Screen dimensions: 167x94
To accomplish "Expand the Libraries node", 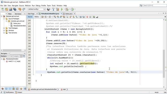I will click(x=4, y=31).
